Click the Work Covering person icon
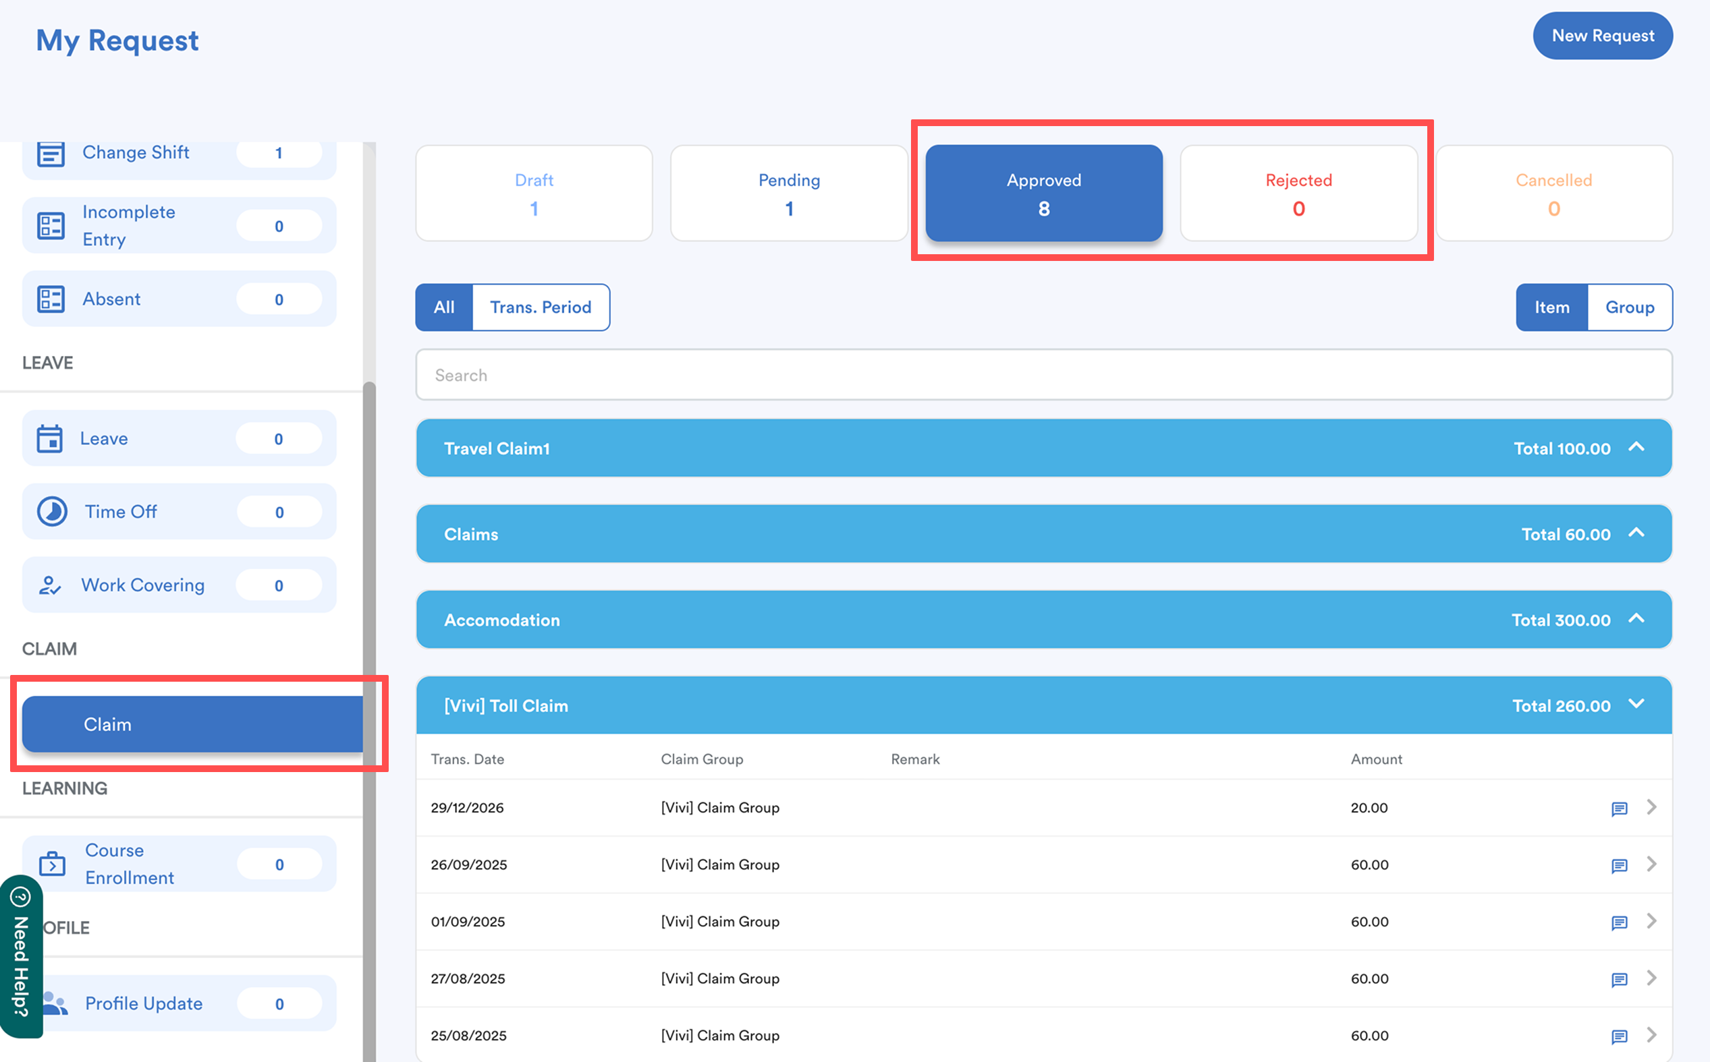Screen dimensions: 1710x1062 [x=50, y=585]
